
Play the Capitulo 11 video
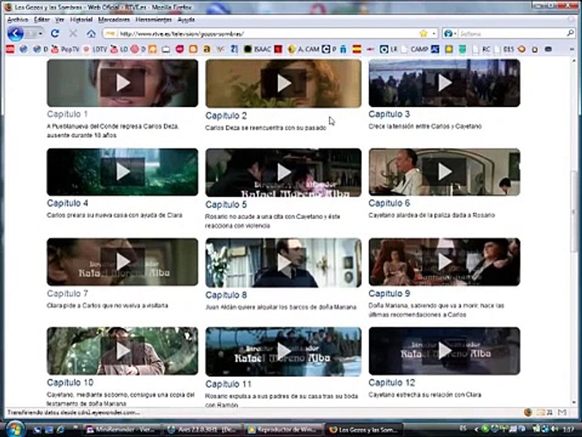pos(284,351)
